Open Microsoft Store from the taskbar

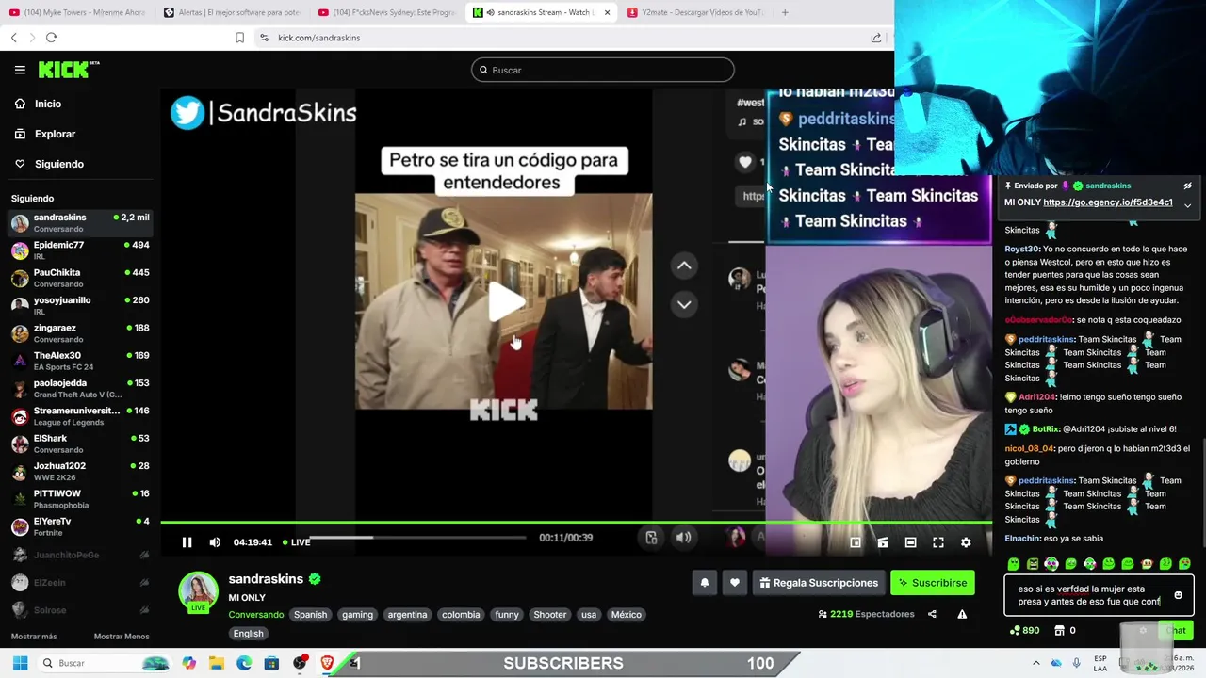[x=271, y=663]
